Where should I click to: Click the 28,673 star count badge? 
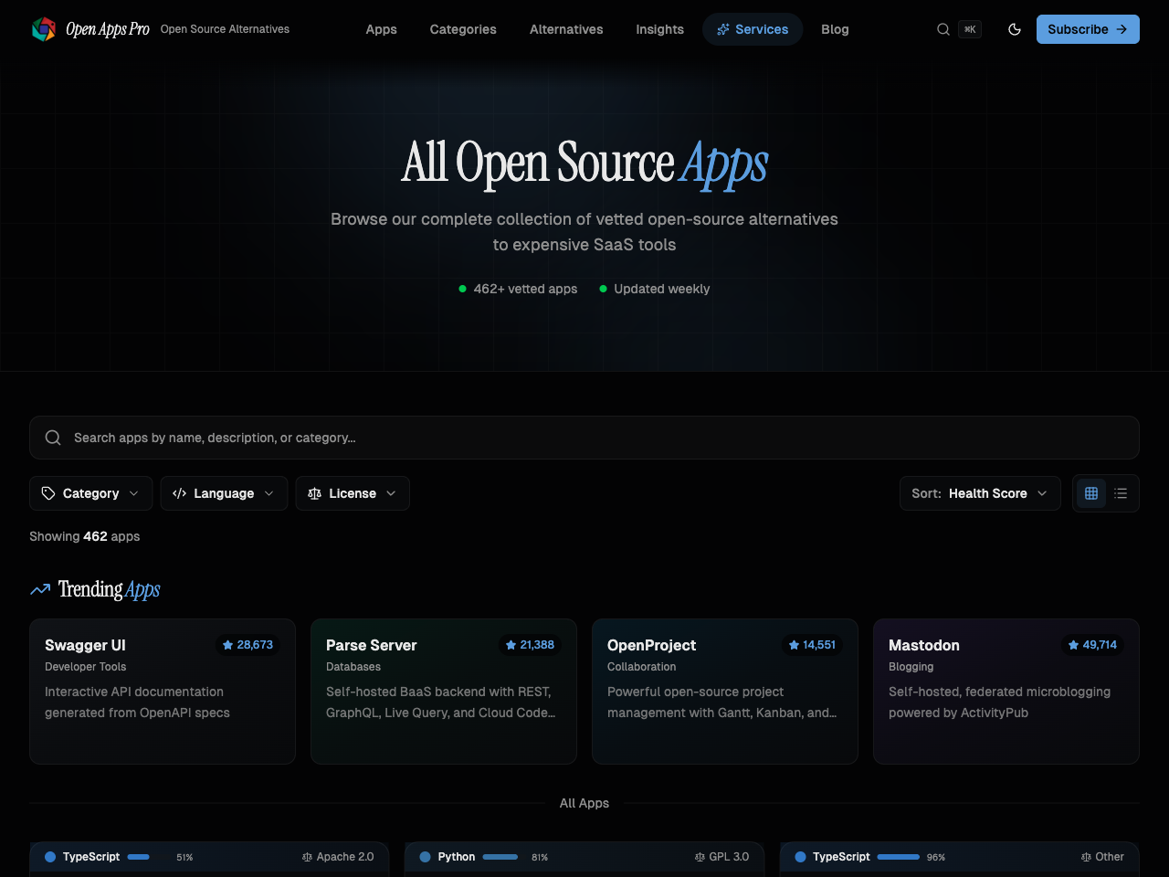[x=247, y=645]
